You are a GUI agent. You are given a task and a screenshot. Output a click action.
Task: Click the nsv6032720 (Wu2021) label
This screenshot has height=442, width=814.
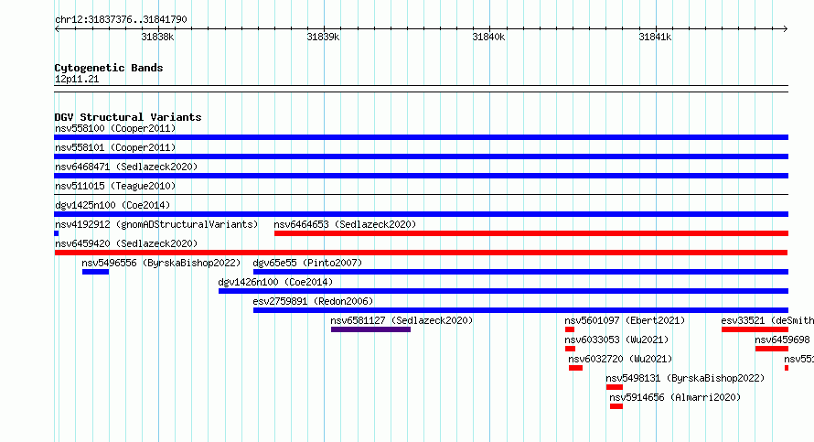[620, 359]
